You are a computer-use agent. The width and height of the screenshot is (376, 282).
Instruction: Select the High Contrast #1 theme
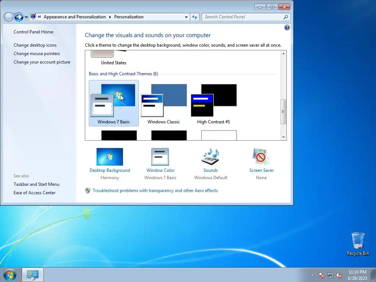[214, 103]
